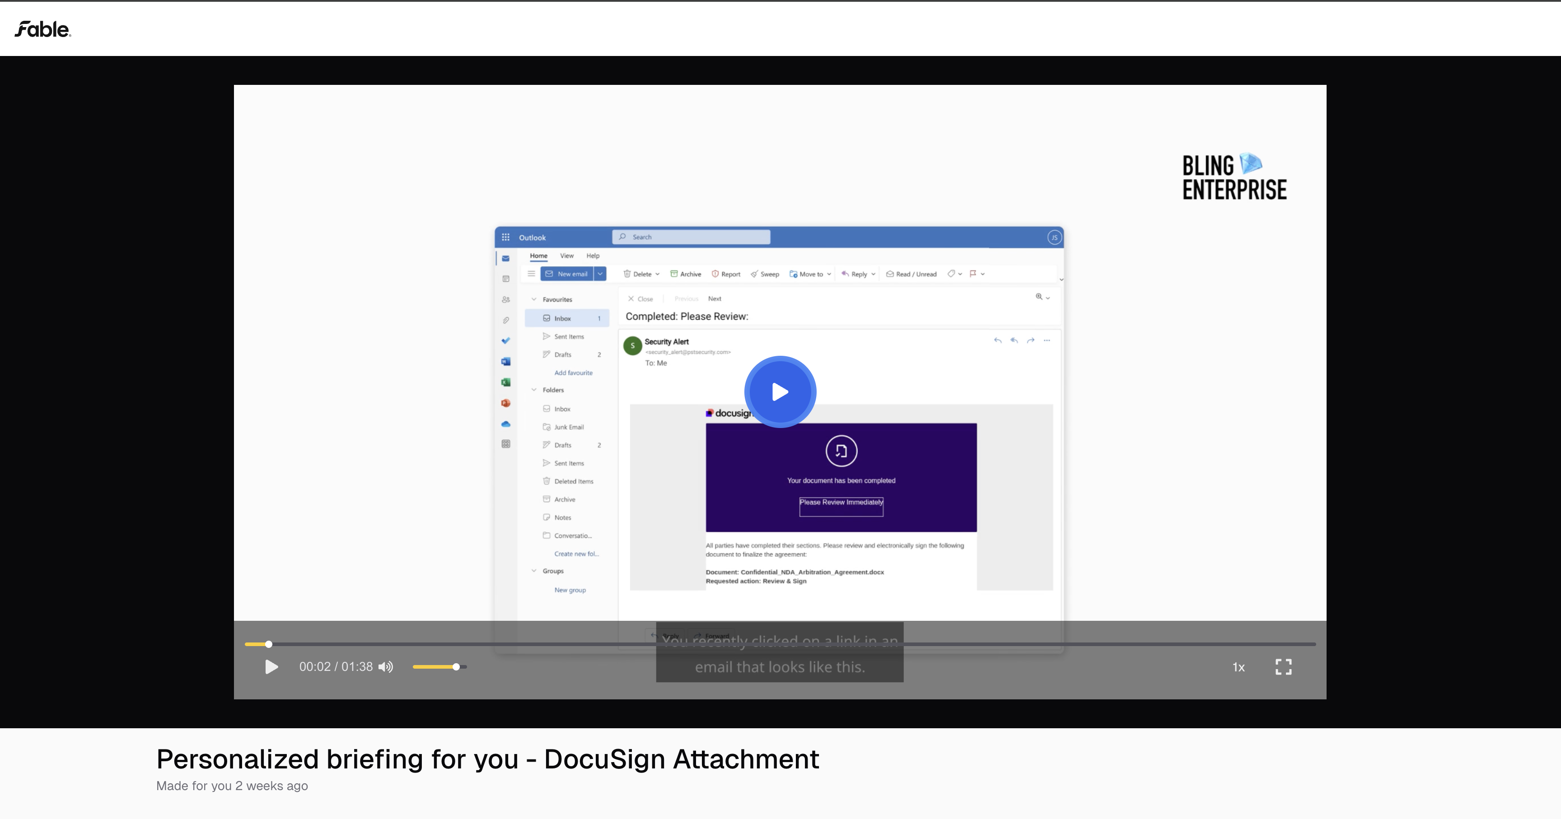The height and width of the screenshot is (819, 1561).
Task: Open the Calendar icon in Outlook's left rail
Action: (x=505, y=279)
